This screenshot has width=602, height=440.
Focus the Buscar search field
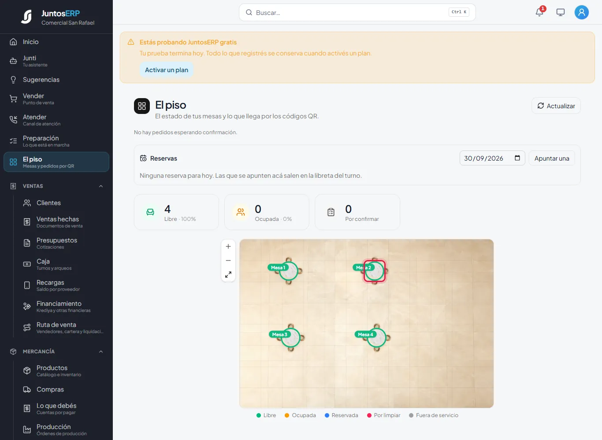[357, 12]
